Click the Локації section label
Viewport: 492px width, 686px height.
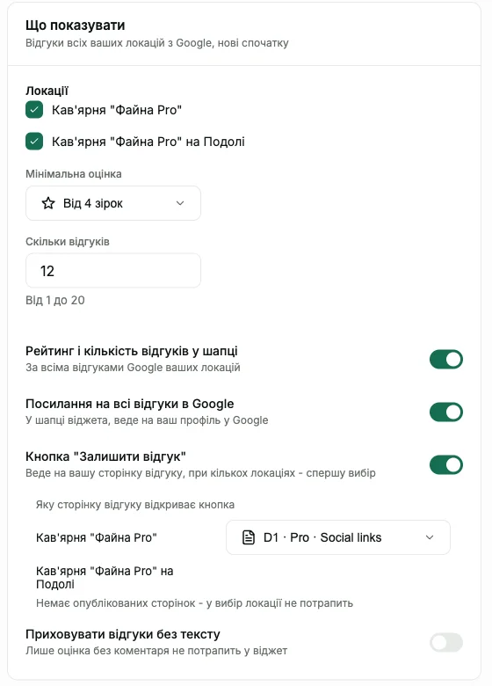click(x=47, y=91)
